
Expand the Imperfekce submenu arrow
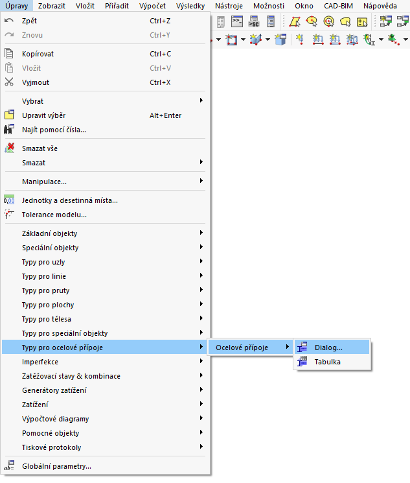tap(201, 361)
